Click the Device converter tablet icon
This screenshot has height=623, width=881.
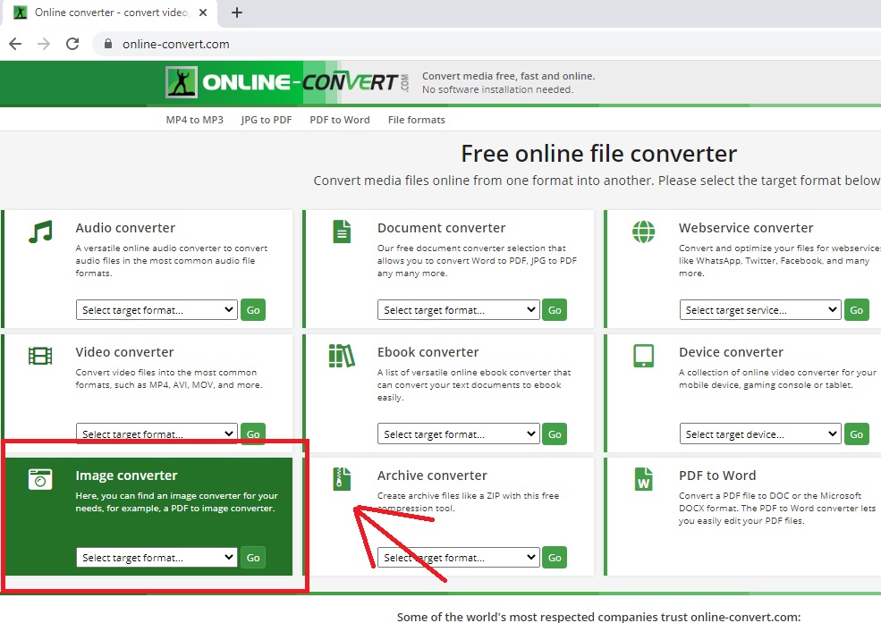(x=643, y=356)
